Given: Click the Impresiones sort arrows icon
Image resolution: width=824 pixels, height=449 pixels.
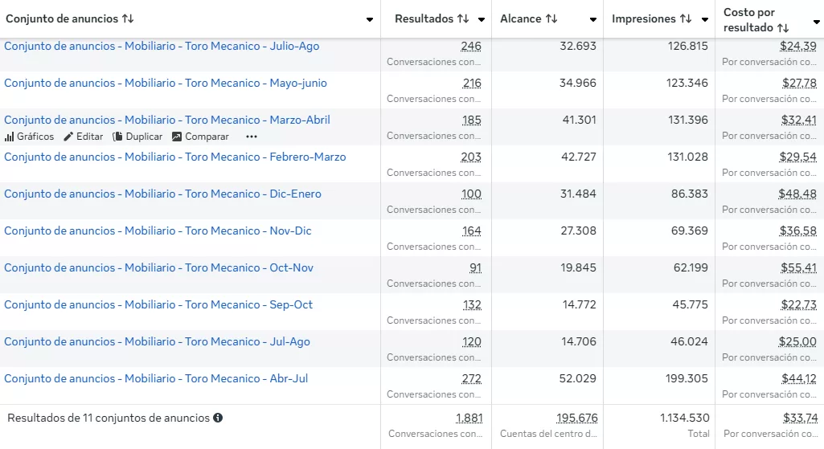Looking at the screenshot, I should 686,18.
